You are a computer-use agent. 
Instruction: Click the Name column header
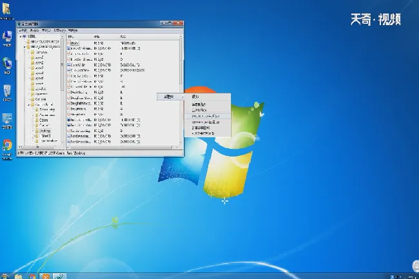80,37
